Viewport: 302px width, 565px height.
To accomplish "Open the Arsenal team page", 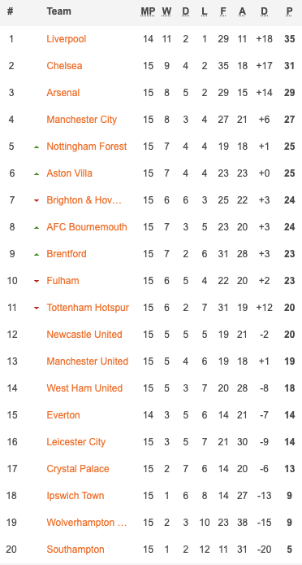I will click(63, 93).
